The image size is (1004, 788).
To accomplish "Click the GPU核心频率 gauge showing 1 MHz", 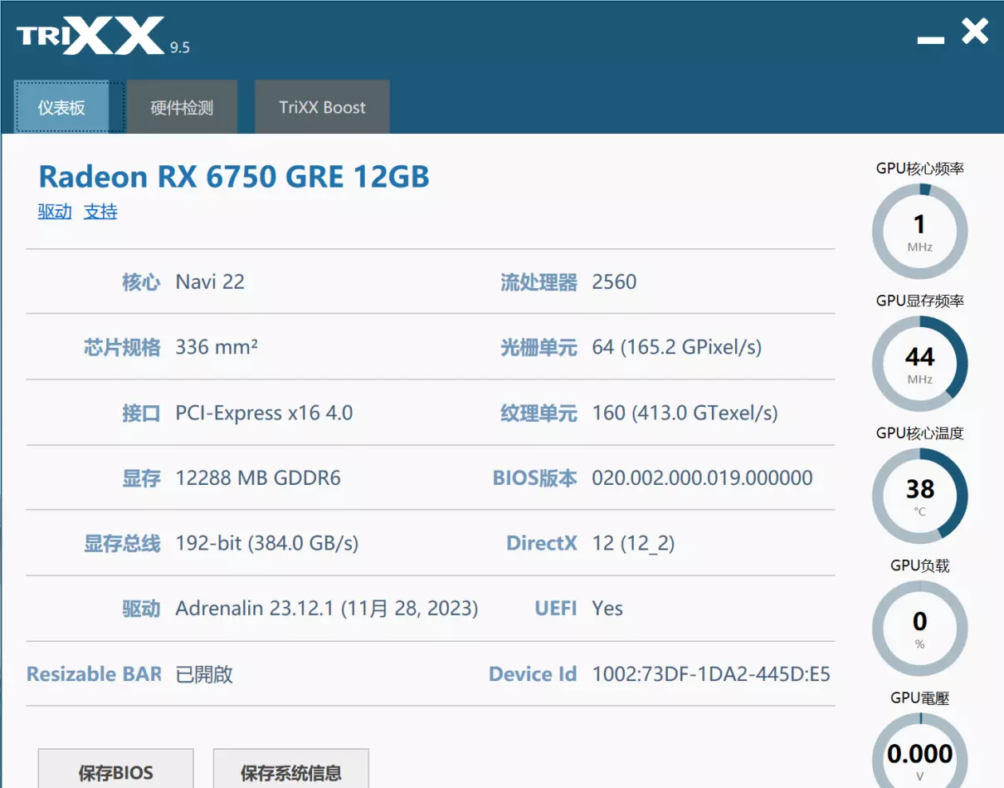I will pos(919,232).
